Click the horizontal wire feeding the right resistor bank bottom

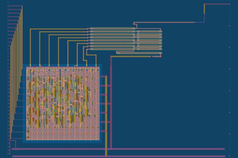coord(131,56)
